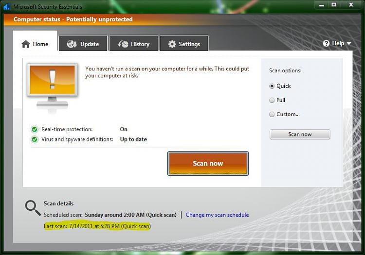Click 'Scan options:' label
The image size is (365, 255).
[285, 70]
